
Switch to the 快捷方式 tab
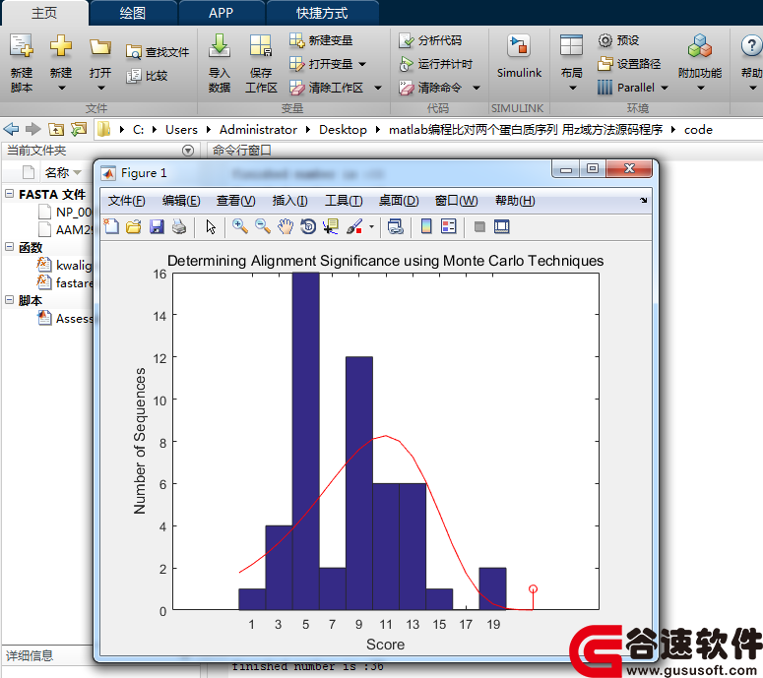pos(322,13)
